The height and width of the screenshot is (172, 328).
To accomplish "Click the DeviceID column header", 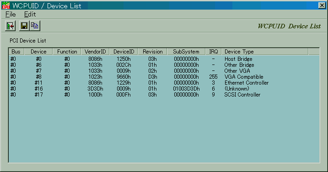I will pos(124,52).
